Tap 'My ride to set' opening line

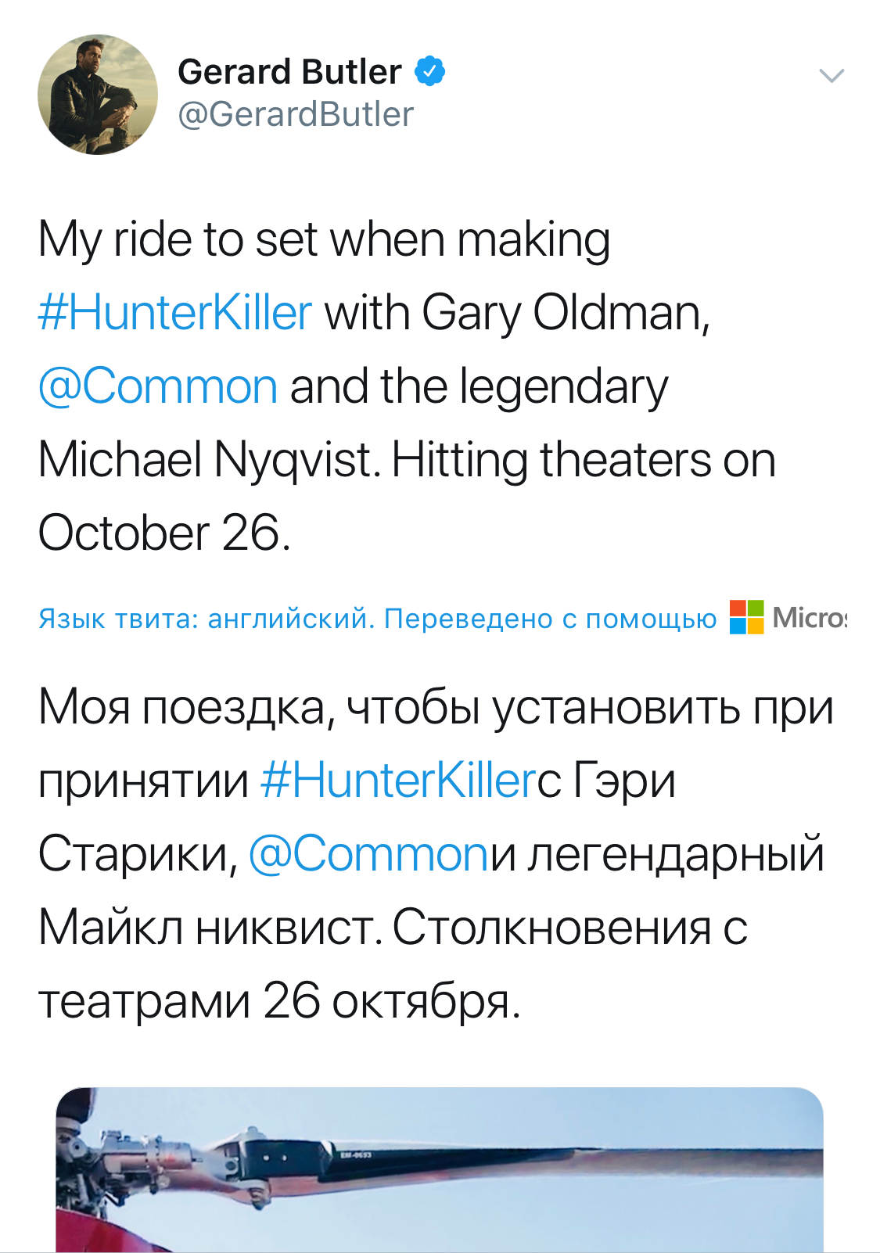point(177,239)
